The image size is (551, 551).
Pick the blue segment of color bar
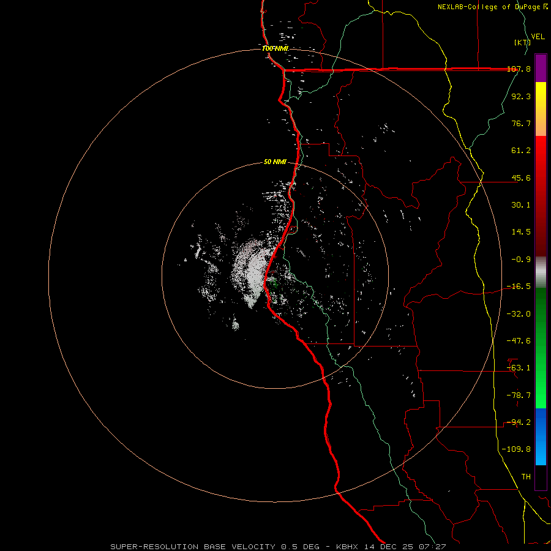tap(541, 437)
